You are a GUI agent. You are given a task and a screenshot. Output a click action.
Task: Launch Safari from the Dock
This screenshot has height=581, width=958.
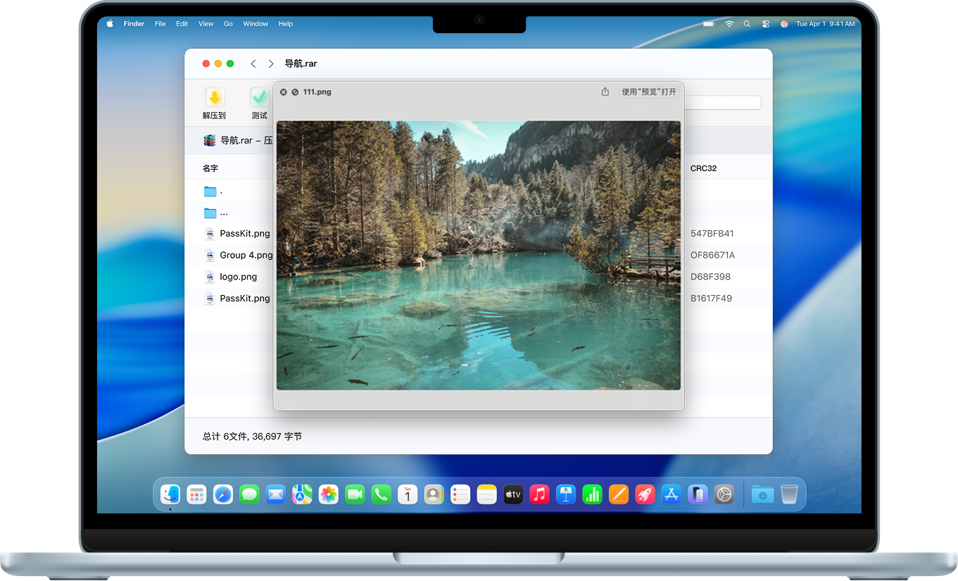pos(223,494)
